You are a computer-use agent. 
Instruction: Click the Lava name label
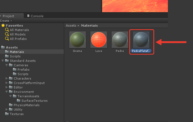99,51
